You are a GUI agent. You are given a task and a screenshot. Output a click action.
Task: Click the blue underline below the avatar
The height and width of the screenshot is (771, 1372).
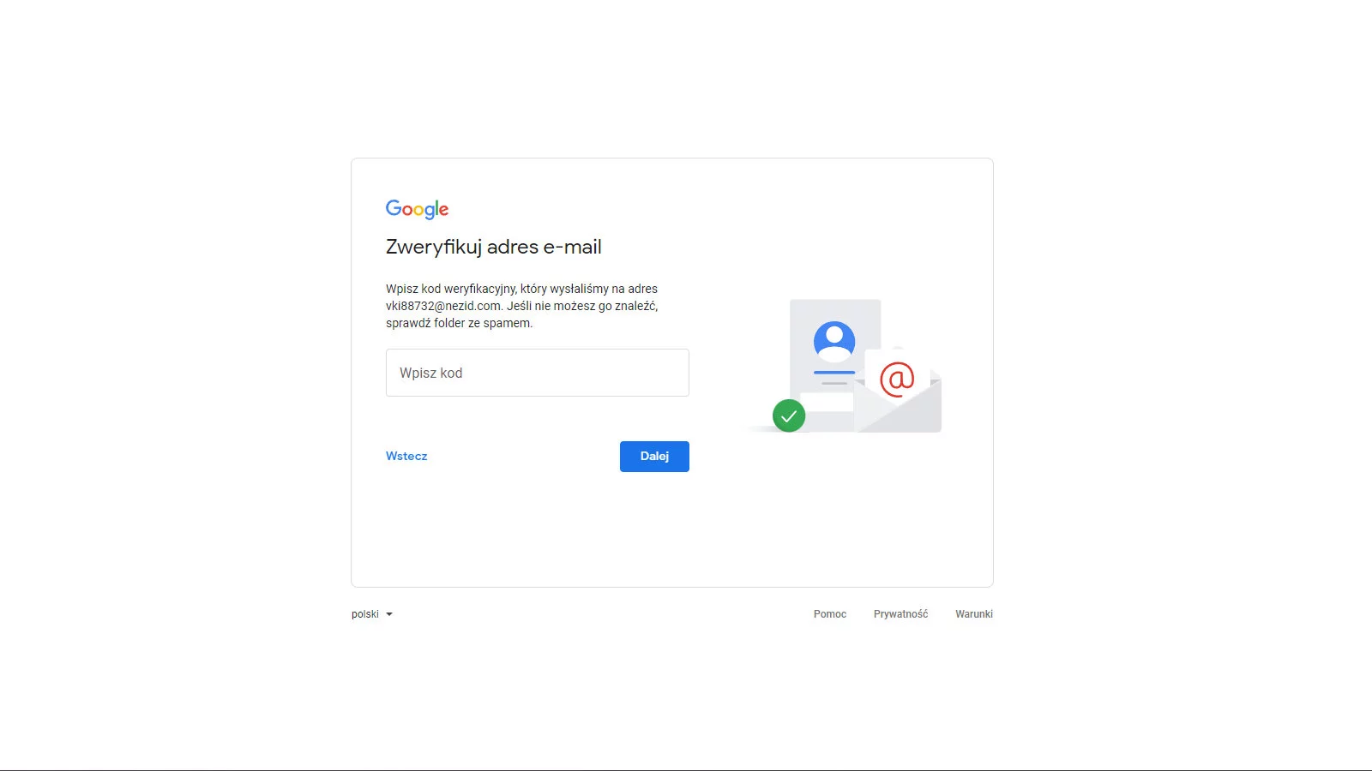[834, 373]
